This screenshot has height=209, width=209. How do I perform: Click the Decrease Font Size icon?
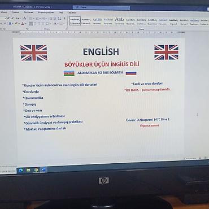pyautogui.click(x=12, y=18)
